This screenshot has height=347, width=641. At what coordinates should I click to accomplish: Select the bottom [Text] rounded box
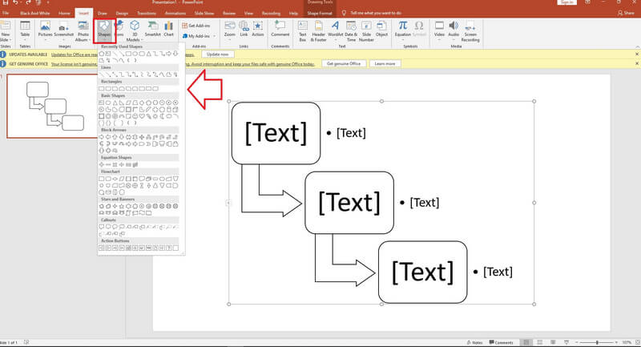[423, 272]
